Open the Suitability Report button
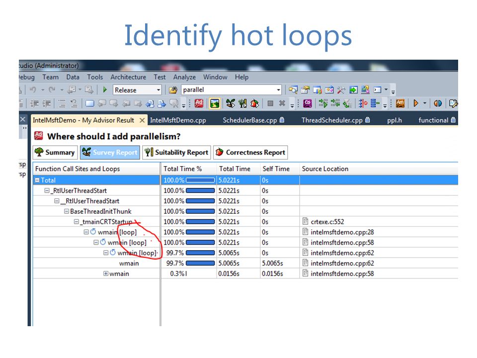477x358 pixels. (176, 152)
